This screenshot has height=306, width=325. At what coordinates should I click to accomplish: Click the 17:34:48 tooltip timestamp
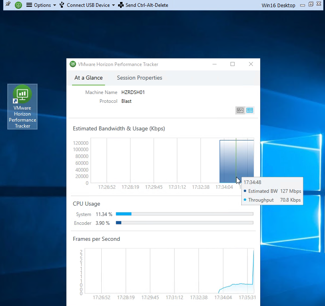[x=253, y=182]
